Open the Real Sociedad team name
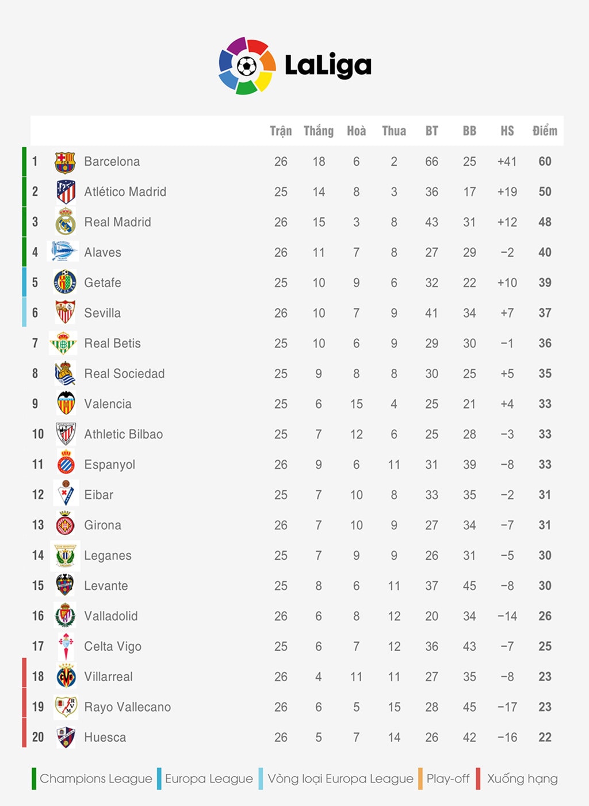Viewport: 589px width, 806px height. tap(124, 374)
